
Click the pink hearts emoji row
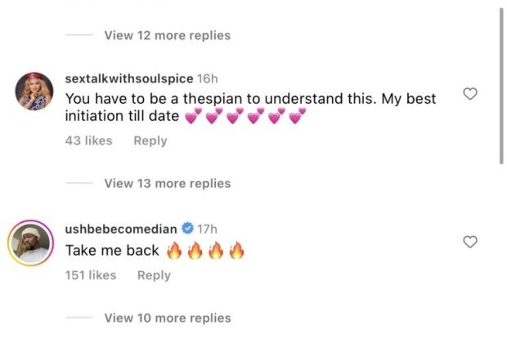pos(245,118)
